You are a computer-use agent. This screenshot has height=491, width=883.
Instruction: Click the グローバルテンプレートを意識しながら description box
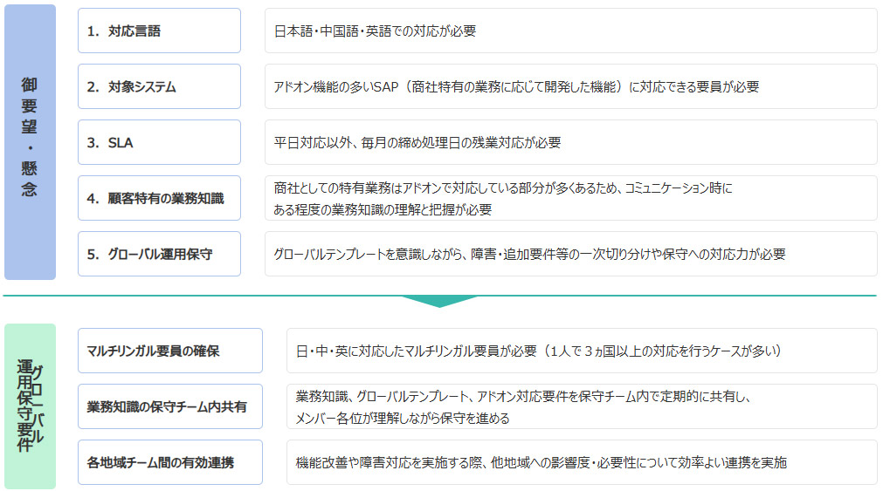pos(570,254)
